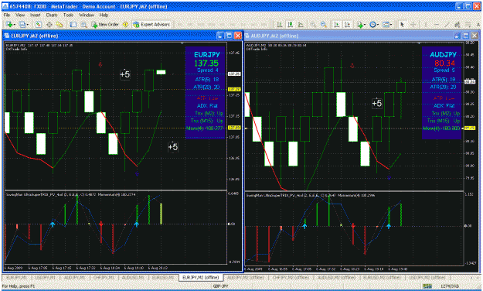Open the Charts menu
This screenshot has height=291, width=483.
pyautogui.click(x=52, y=15)
